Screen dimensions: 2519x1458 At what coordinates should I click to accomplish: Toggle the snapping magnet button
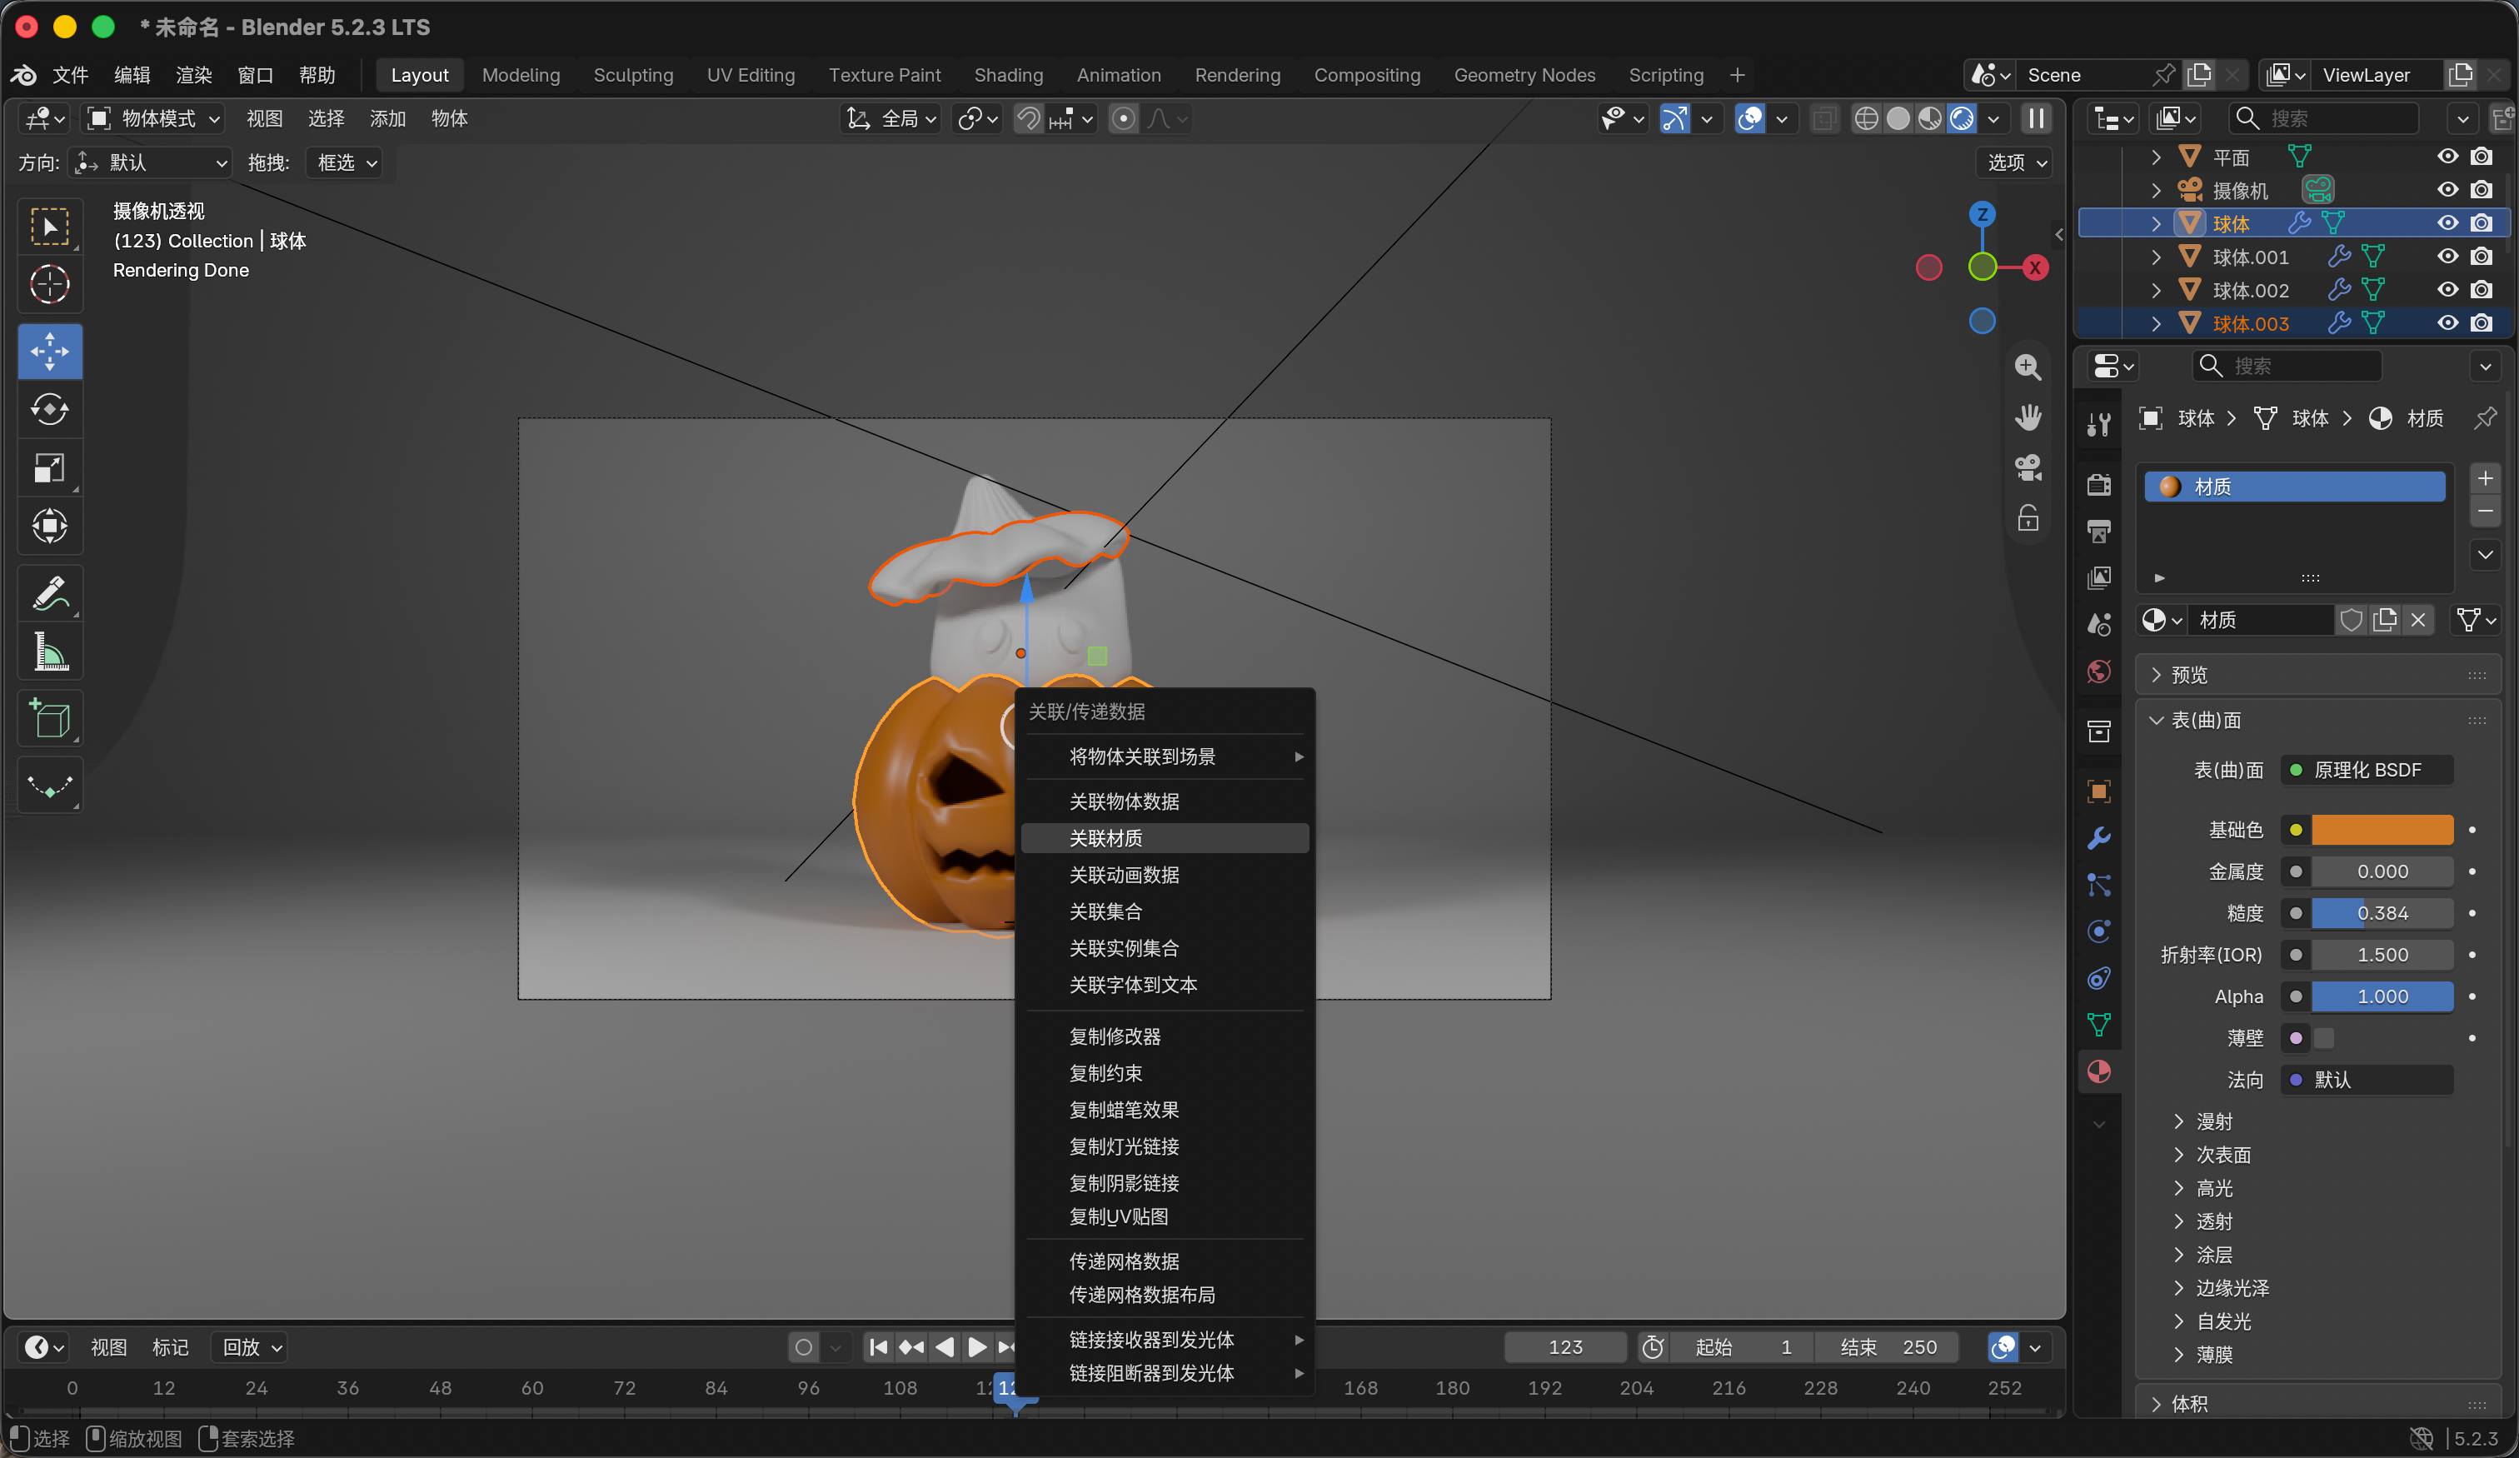point(1028,119)
